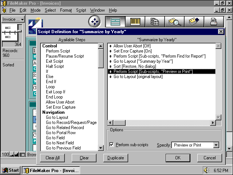The height and width of the screenshot is (175, 233).
Task: Open the Specify script dropdown
Action: pyautogui.click(x=216, y=145)
